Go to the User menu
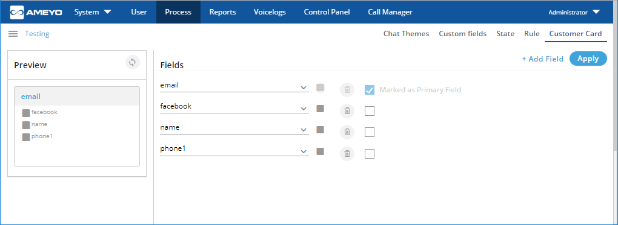 [x=139, y=12]
